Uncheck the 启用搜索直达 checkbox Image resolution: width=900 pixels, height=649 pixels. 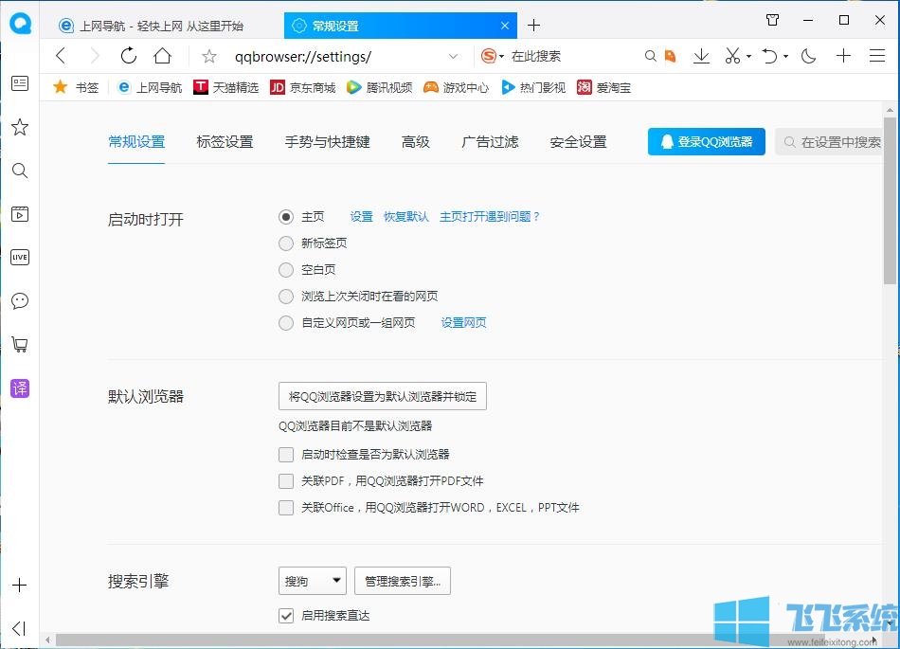(x=286, y=616)
